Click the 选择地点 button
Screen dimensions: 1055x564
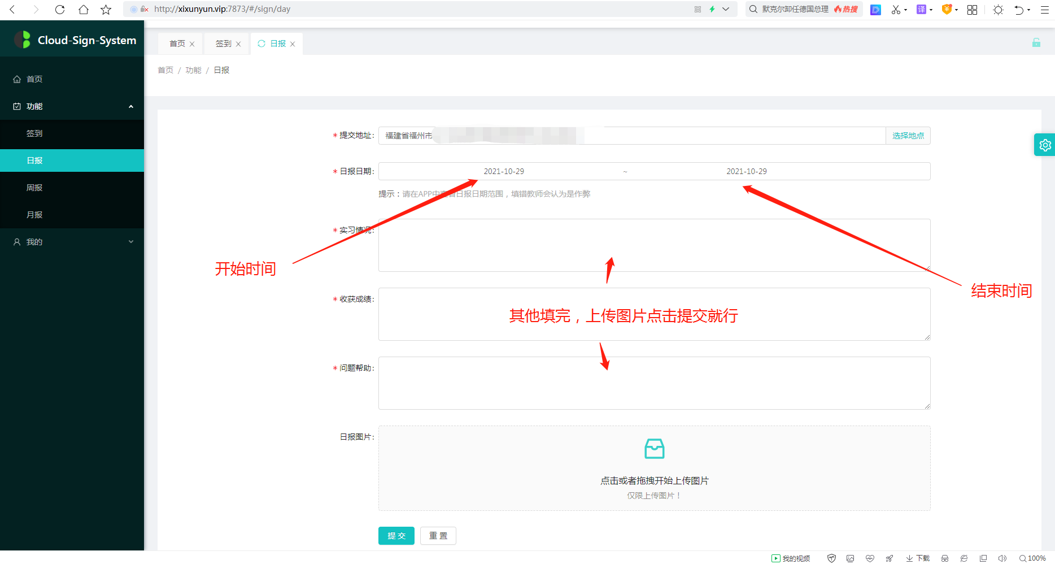pos(908,136)
